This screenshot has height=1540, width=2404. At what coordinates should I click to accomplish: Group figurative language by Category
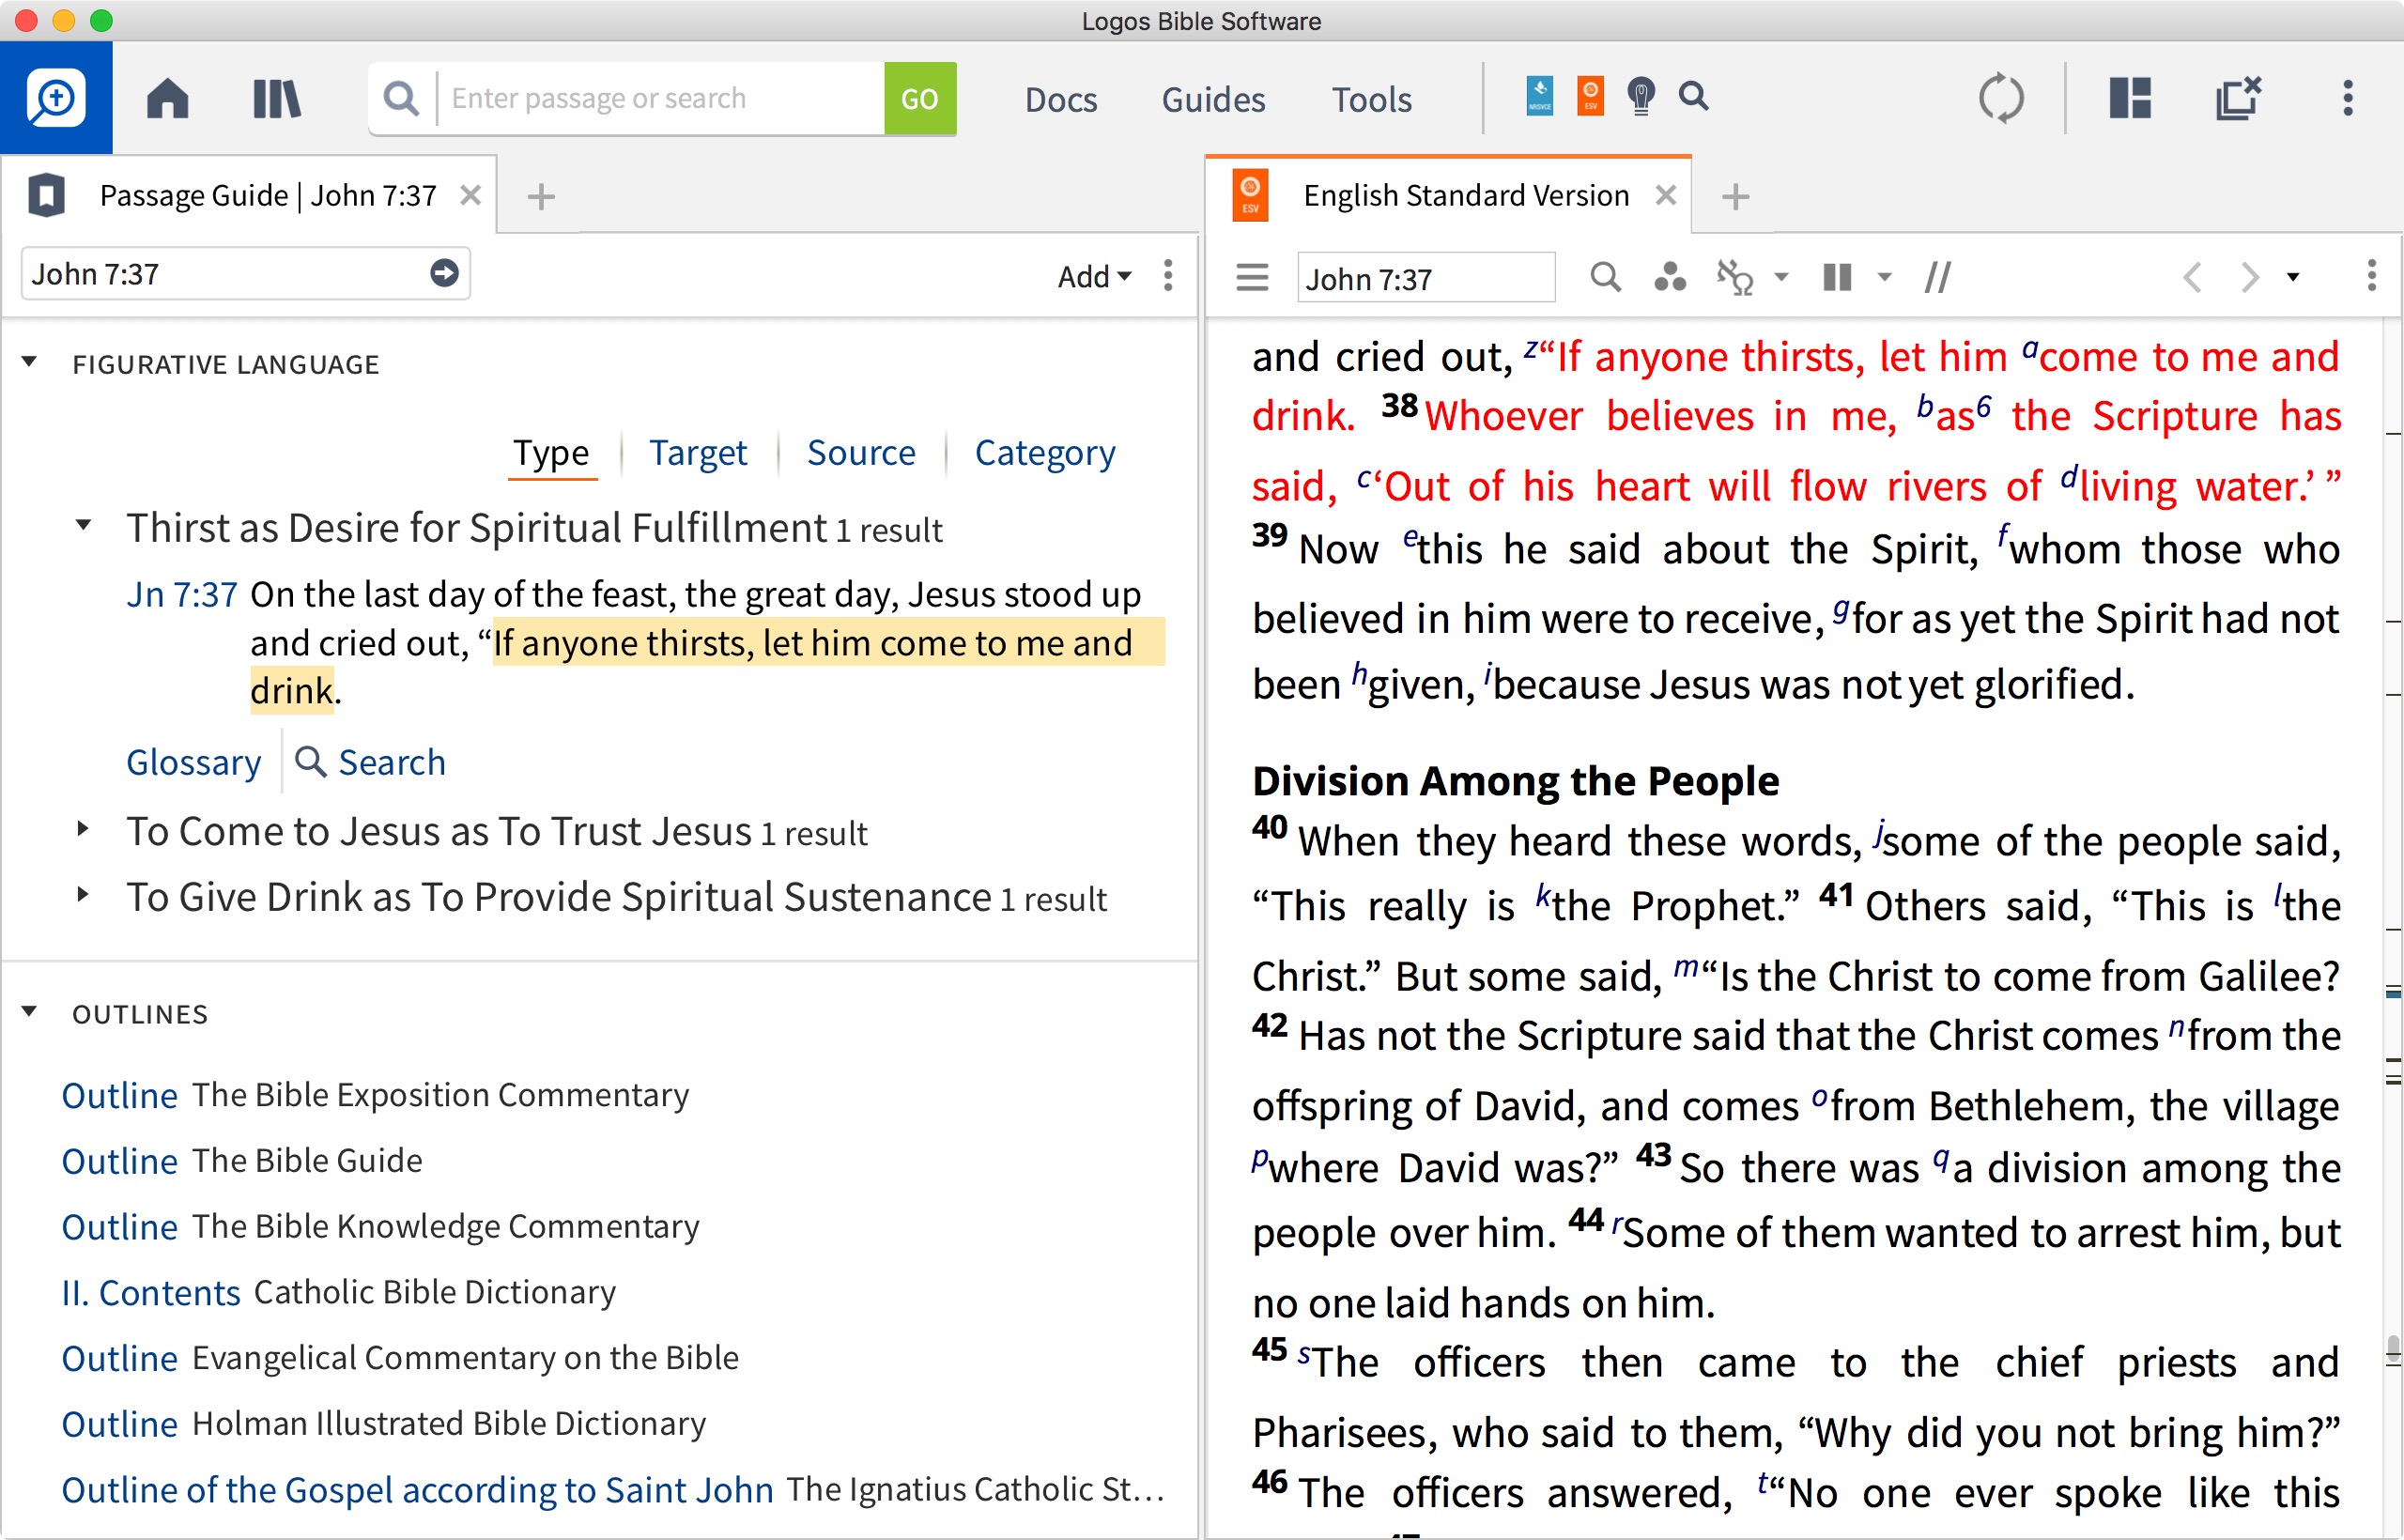pos(1044,453)
